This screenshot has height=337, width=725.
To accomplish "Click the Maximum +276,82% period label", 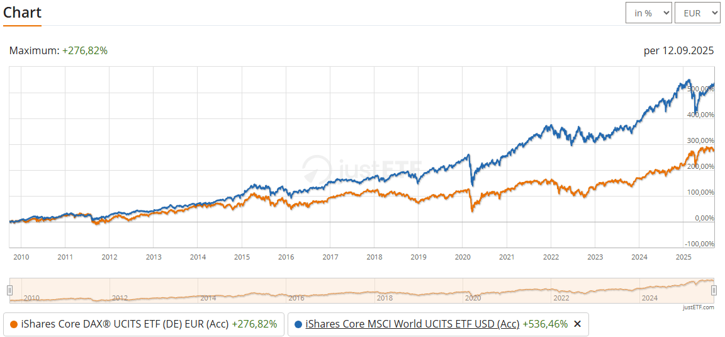I will click(59, 50).
